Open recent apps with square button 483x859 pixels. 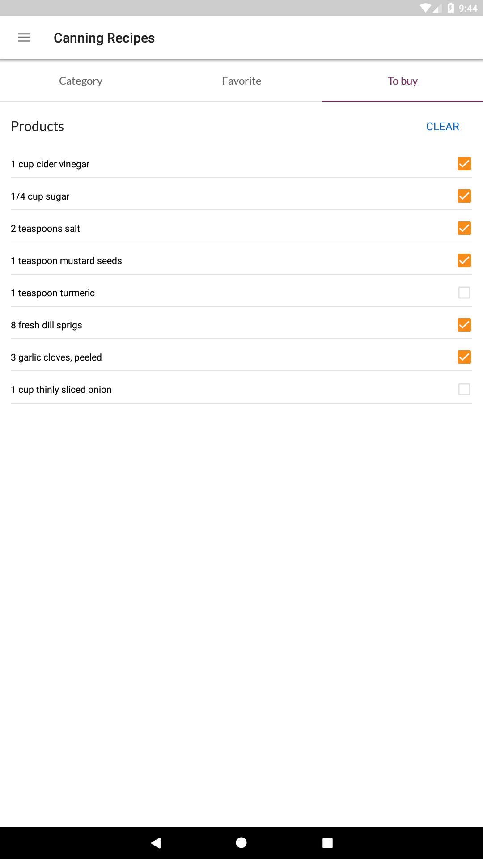tap(327, 843)
